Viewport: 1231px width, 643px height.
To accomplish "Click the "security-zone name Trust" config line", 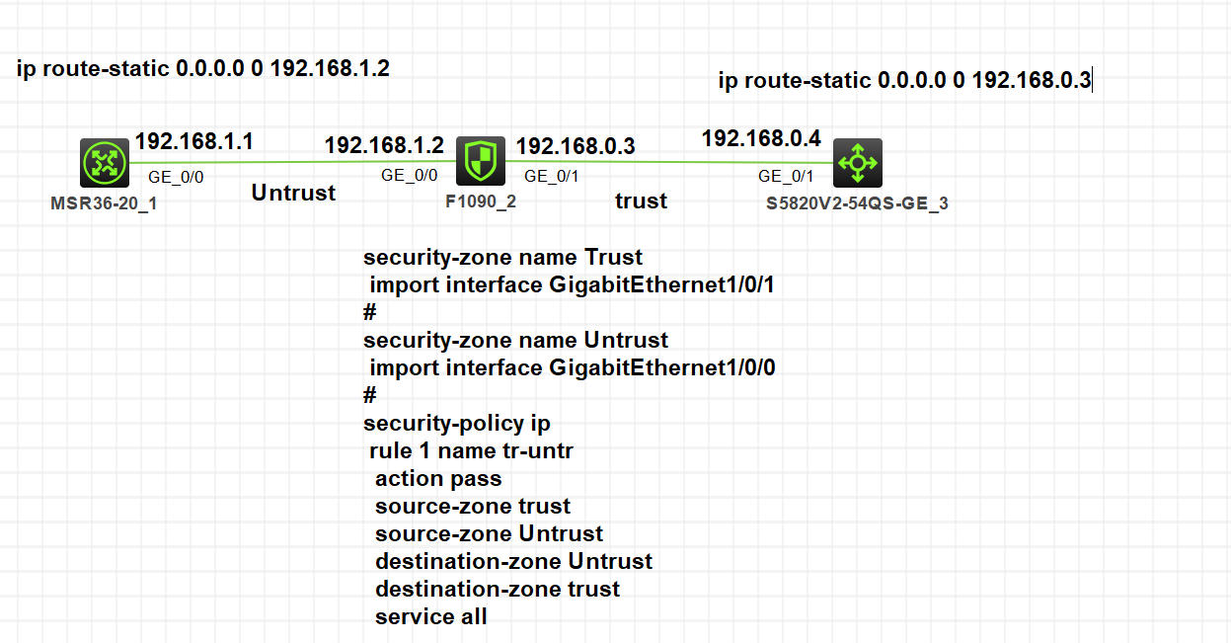I will pyautogui.click(x=503, y=258).
